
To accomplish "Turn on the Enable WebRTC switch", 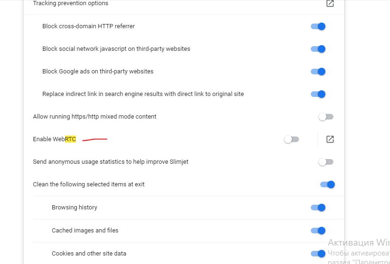I will 291,139.
